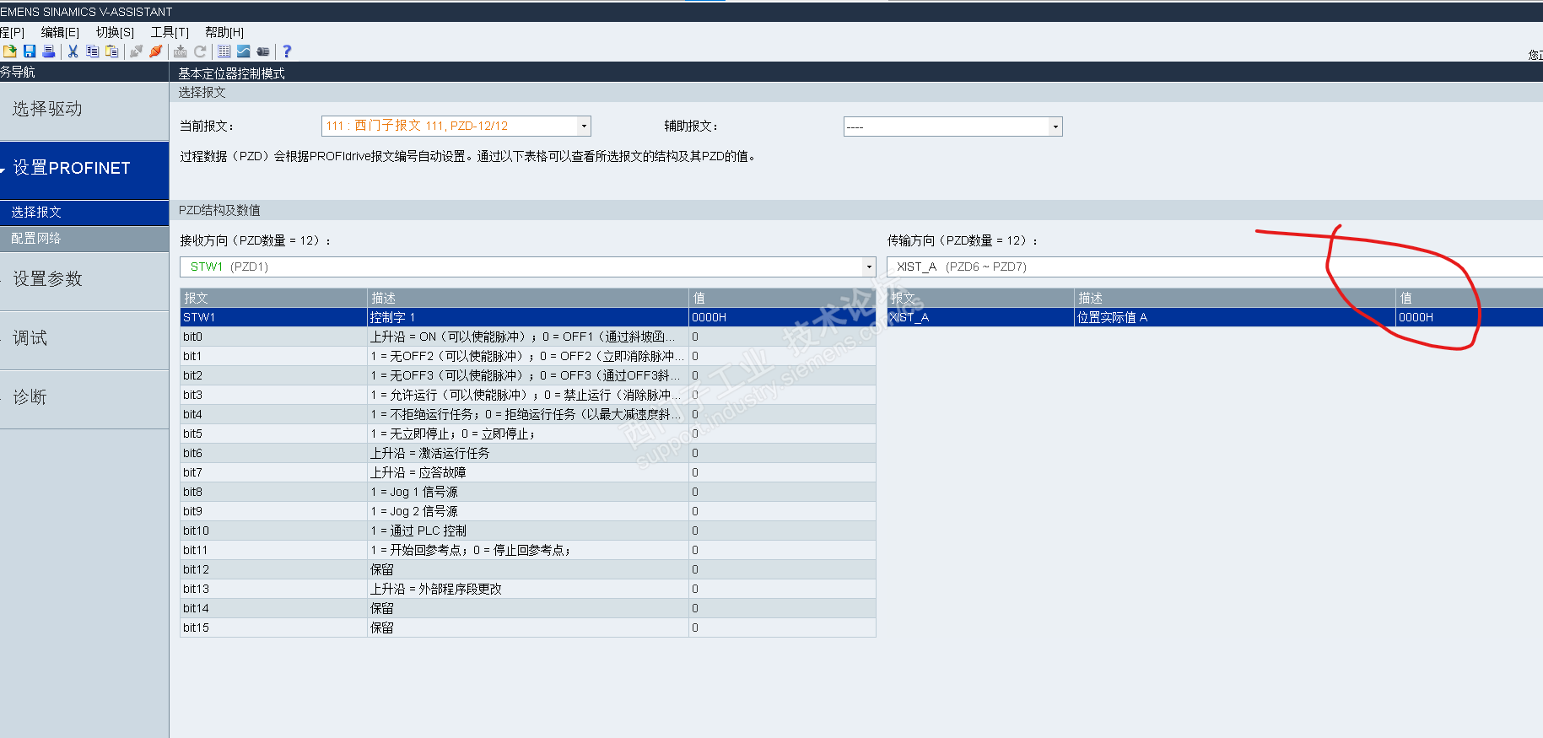Click the save parameters to ROM icon

(181, 51)
